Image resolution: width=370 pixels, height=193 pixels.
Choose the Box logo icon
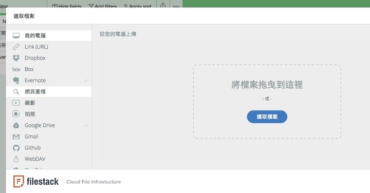(x=16, y=69)
